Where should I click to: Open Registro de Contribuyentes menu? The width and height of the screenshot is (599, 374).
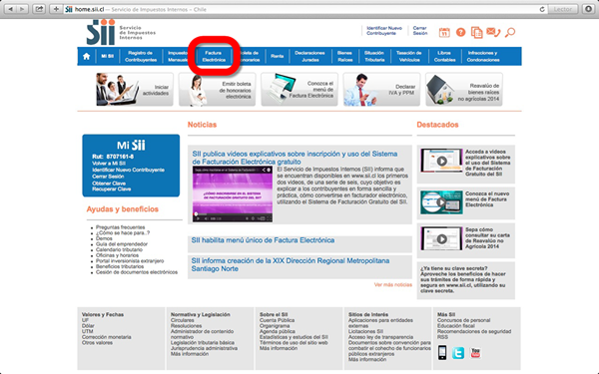(141, 56)
